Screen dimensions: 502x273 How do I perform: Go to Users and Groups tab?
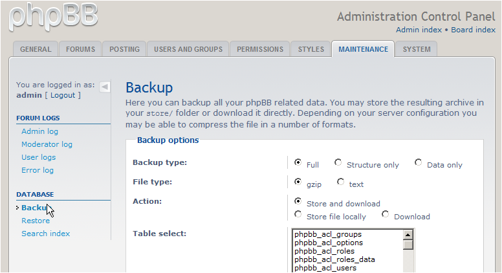(x=188, y=49)
